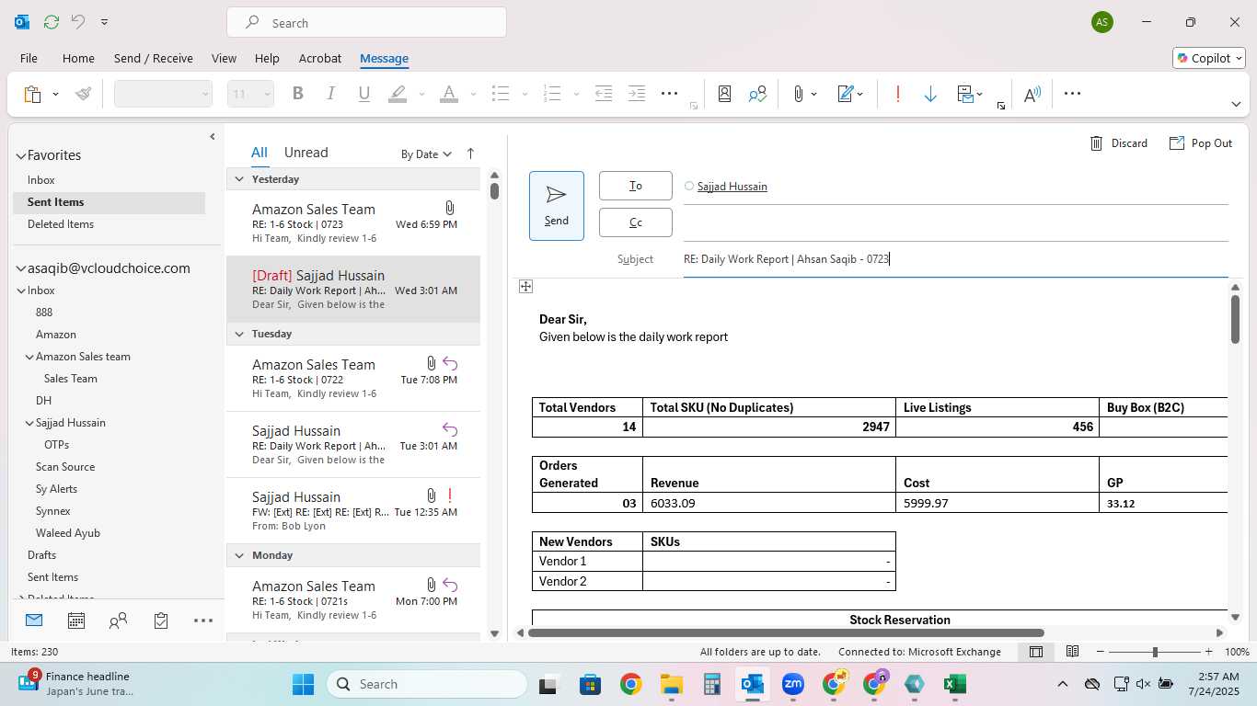Open font color dropdown arrow
This screenshot has height=706, width=1257.
pyautogui.click(x=473, y=94)
